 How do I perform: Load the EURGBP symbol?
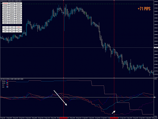point(19,10)
